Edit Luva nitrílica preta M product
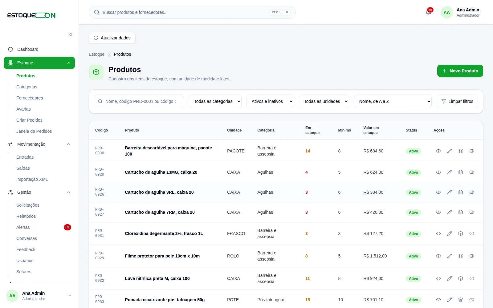 (450, 278)
